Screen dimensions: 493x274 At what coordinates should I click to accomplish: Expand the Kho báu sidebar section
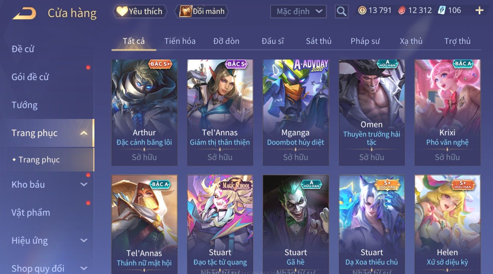tap(84, 184)
